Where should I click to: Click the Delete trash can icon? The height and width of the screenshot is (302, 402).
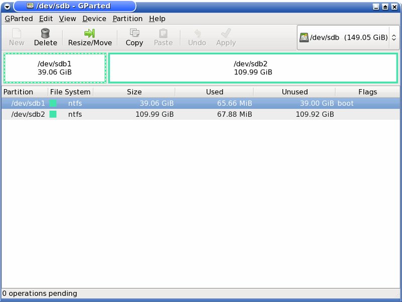coord(45,33)
